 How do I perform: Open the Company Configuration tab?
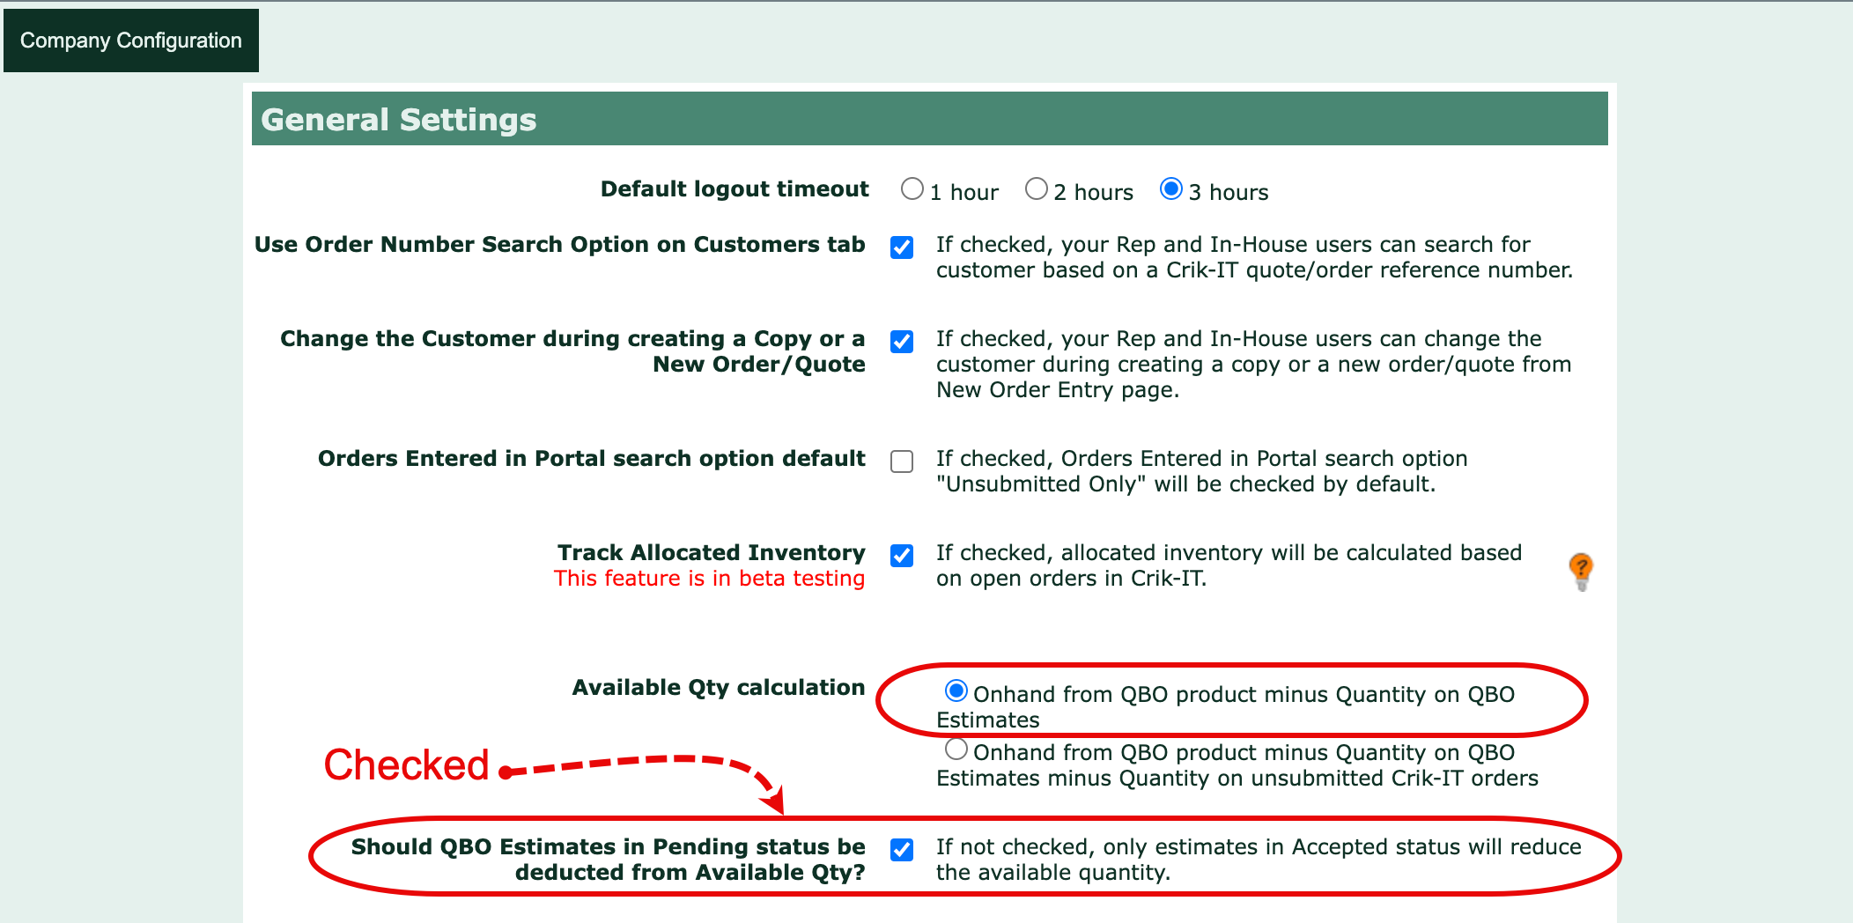pos(131,41)
